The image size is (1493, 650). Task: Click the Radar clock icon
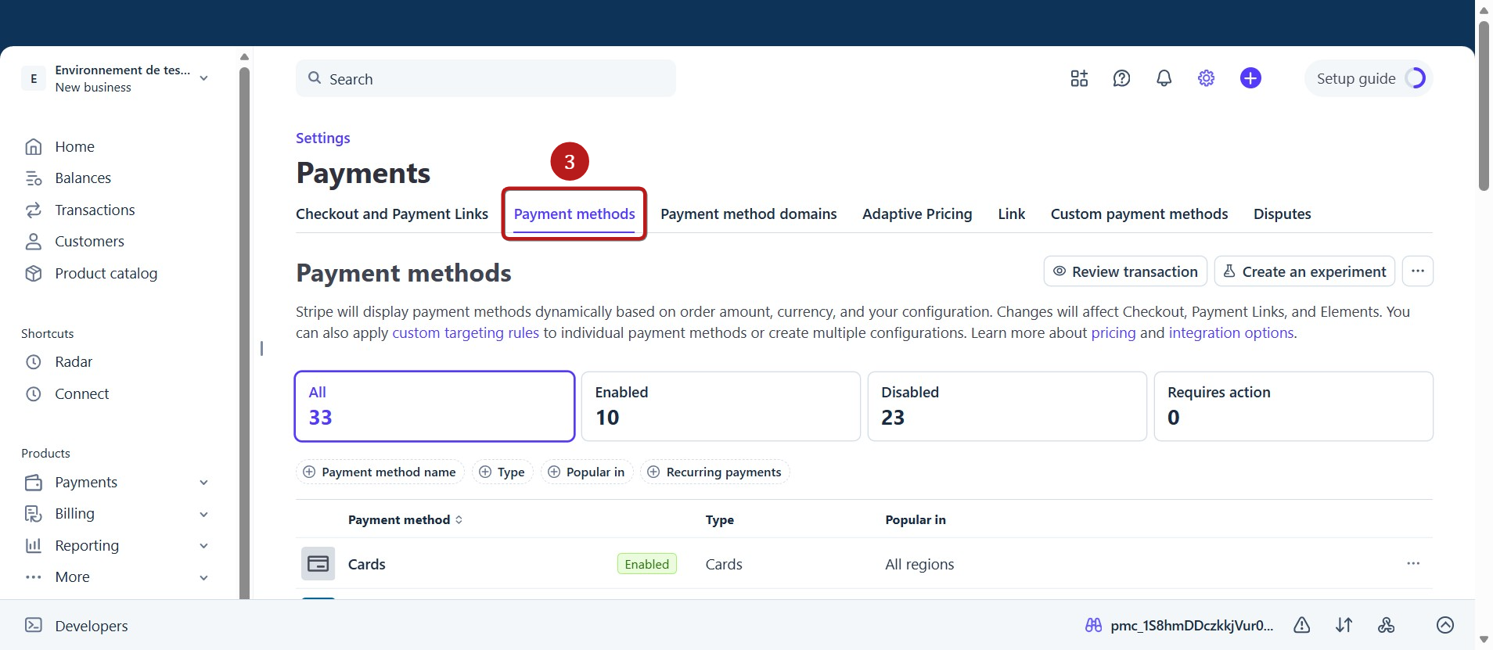click(x=34, y=362)
